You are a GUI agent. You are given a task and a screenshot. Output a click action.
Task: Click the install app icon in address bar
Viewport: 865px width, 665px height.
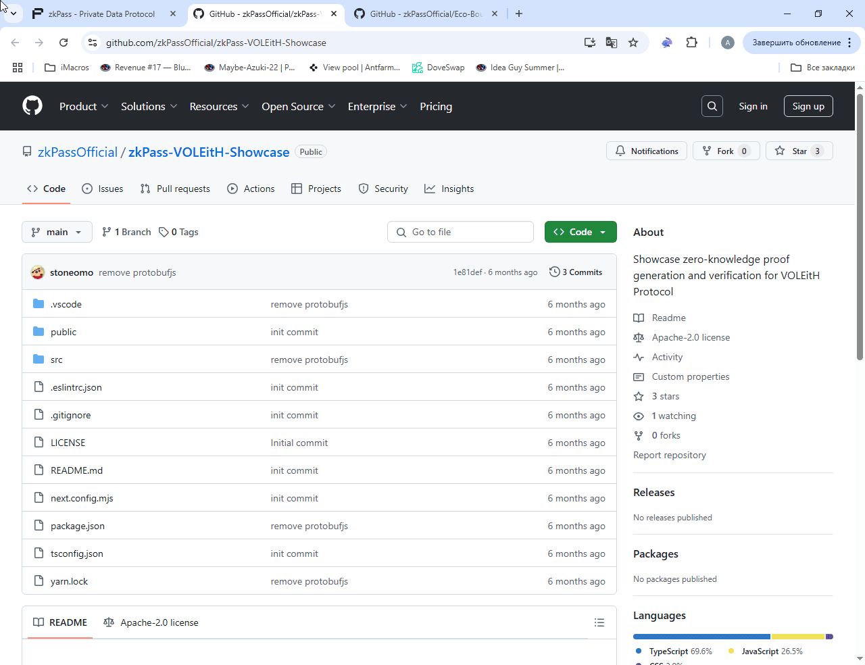tap(590, 43)
